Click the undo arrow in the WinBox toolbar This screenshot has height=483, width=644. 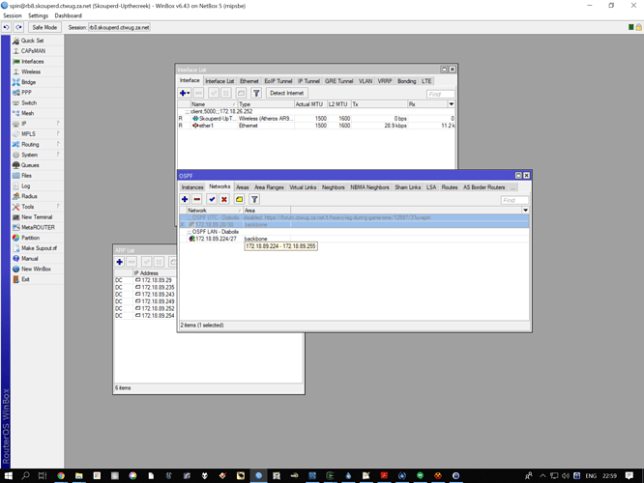tap(7, 27)
